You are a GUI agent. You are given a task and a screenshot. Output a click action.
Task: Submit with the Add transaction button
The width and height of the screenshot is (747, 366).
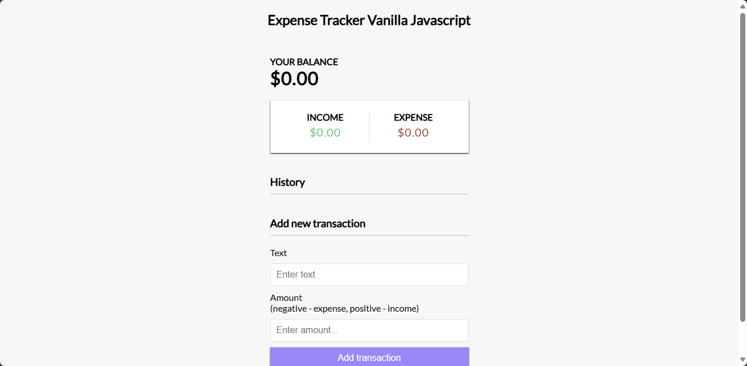[370, 357]
